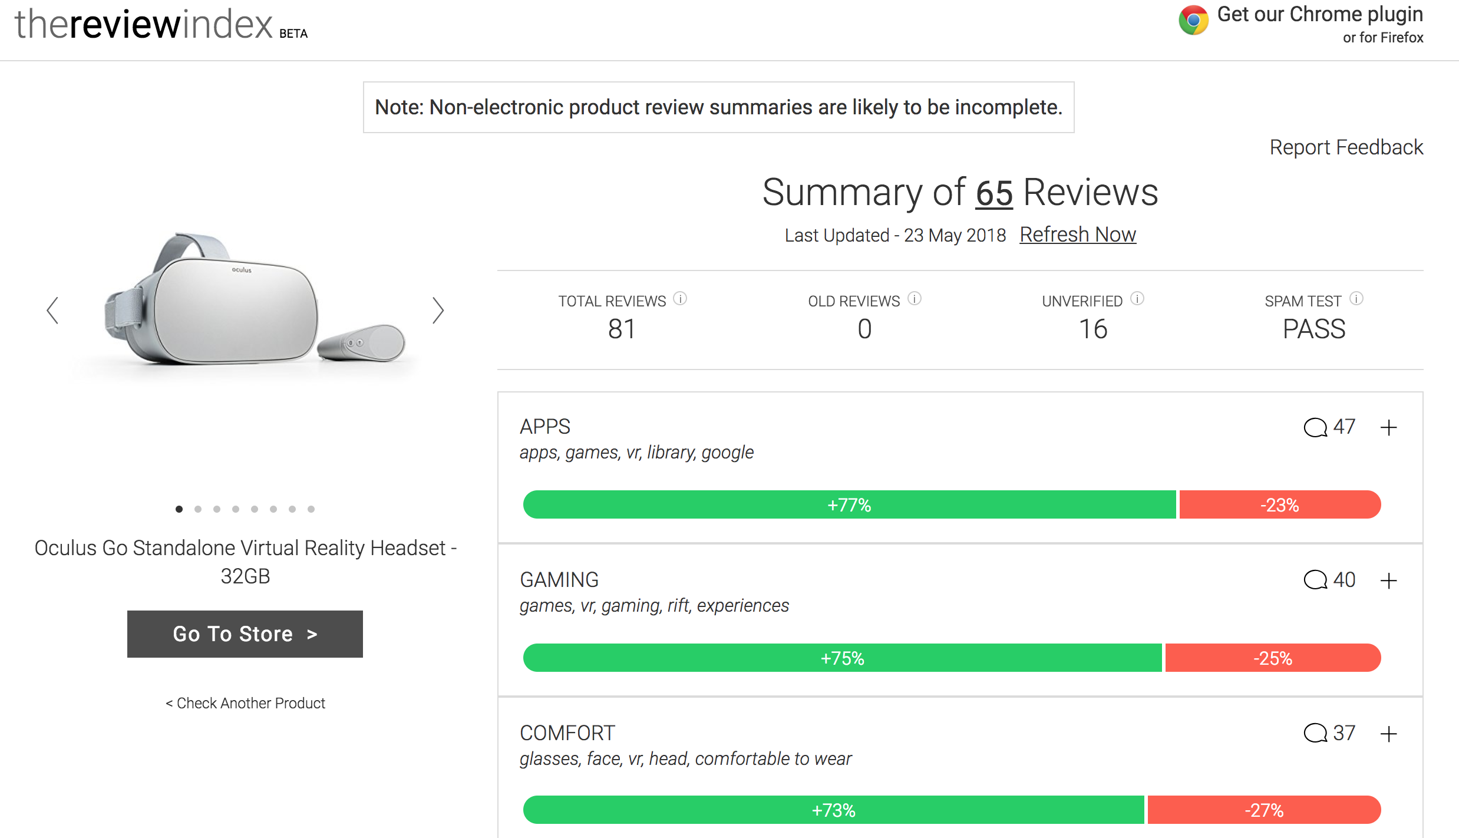Click the Total Reviews info icon
Viewport: 1459px width, 838px height.
(680, 299)
